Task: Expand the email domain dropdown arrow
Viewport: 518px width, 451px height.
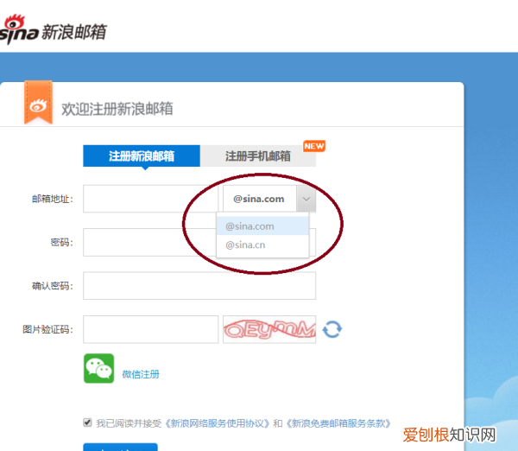Action: point(306,199)
